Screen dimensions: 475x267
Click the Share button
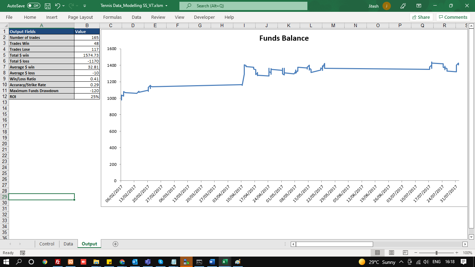(421, 17)
